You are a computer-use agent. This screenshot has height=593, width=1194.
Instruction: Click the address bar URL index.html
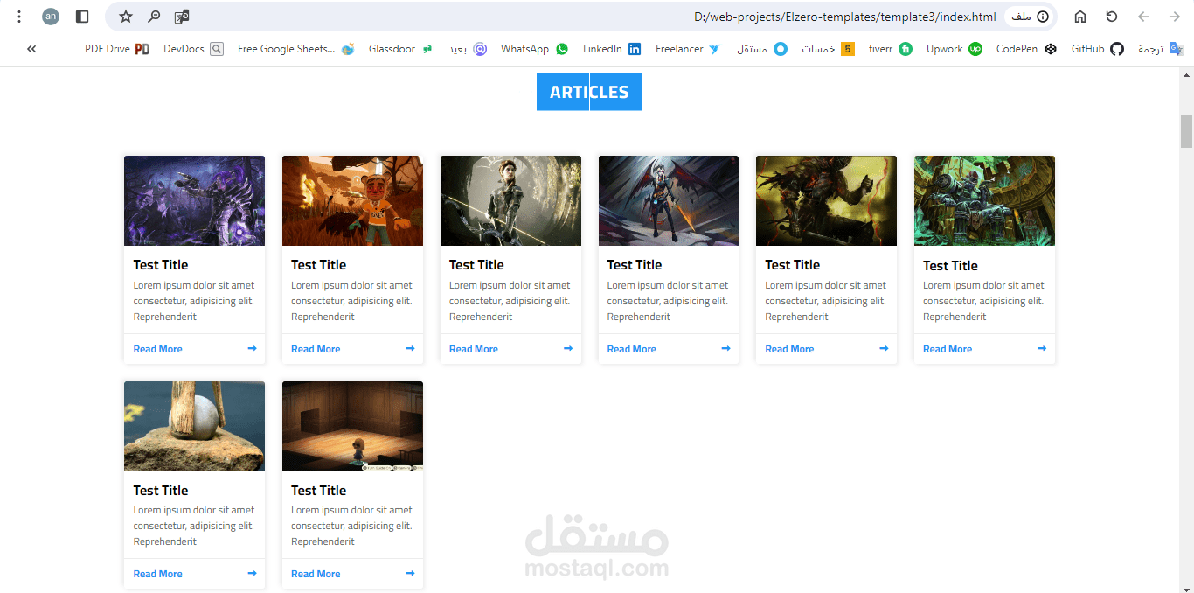click(844, 17)
